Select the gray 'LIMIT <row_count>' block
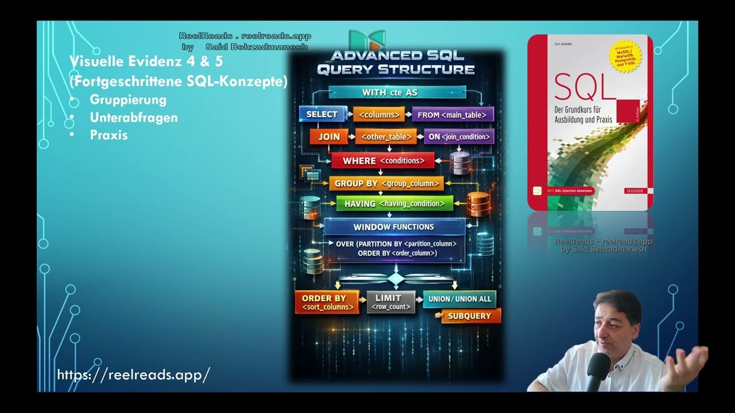The width and height of the screenshot is (735, 413). 390,302
